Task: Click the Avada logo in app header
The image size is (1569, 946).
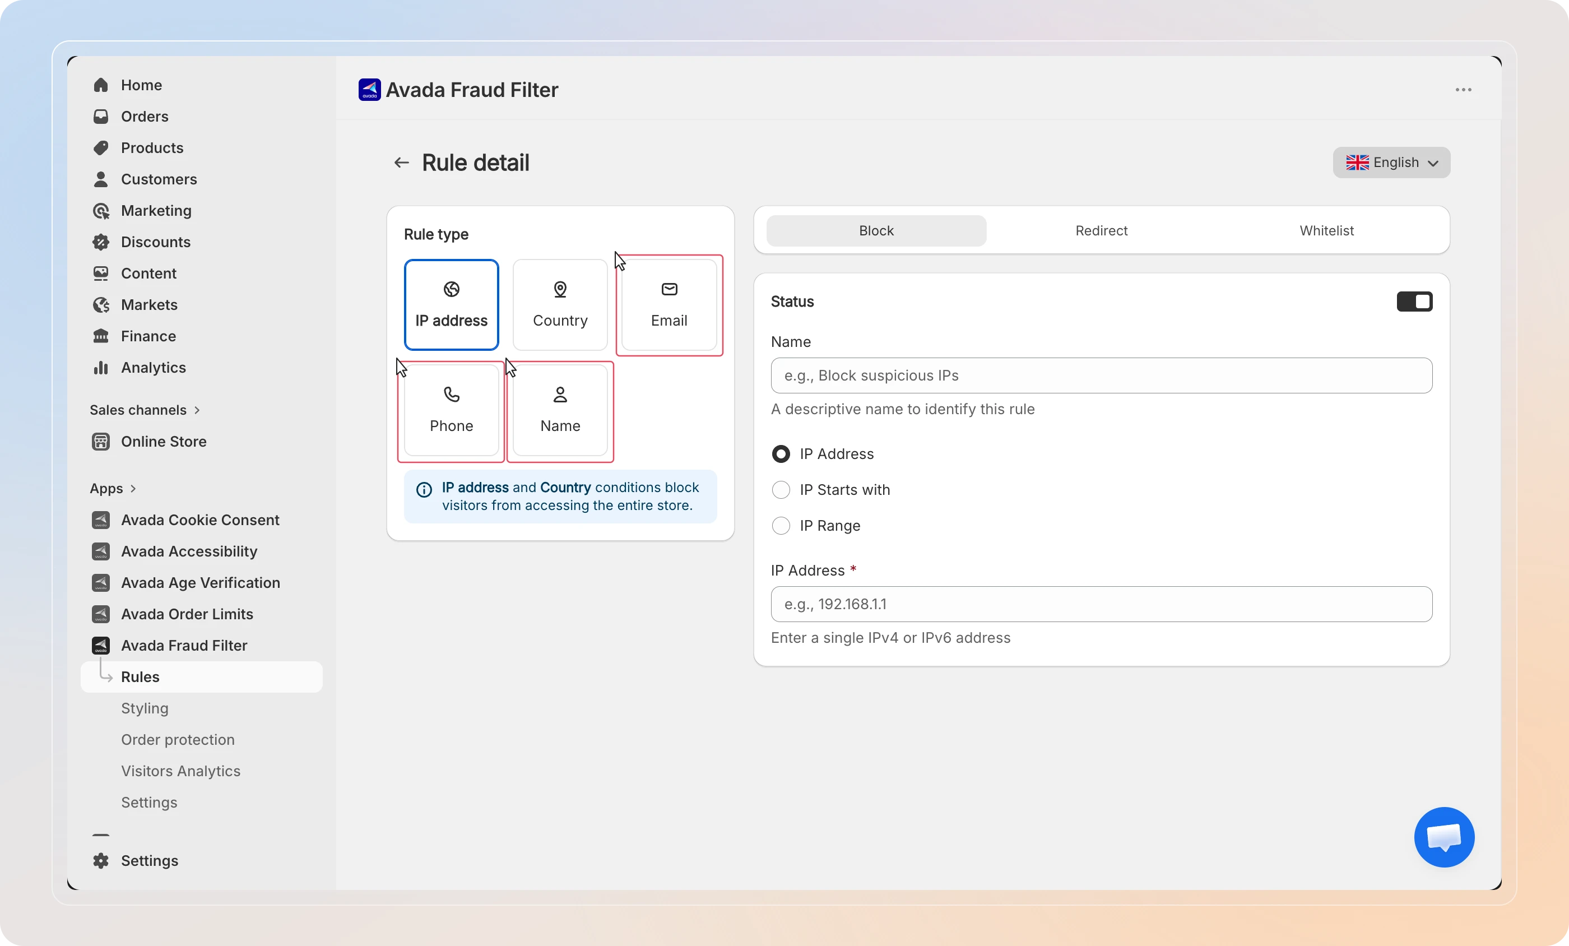Action: point(369,90)
